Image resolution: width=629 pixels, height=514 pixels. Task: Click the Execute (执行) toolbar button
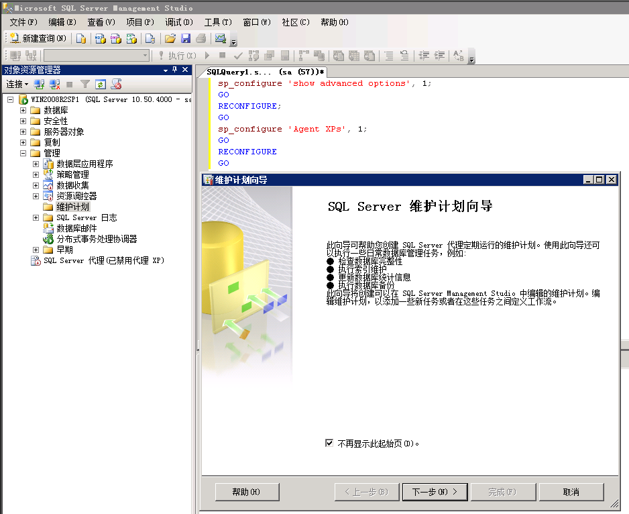click(177, 56)
